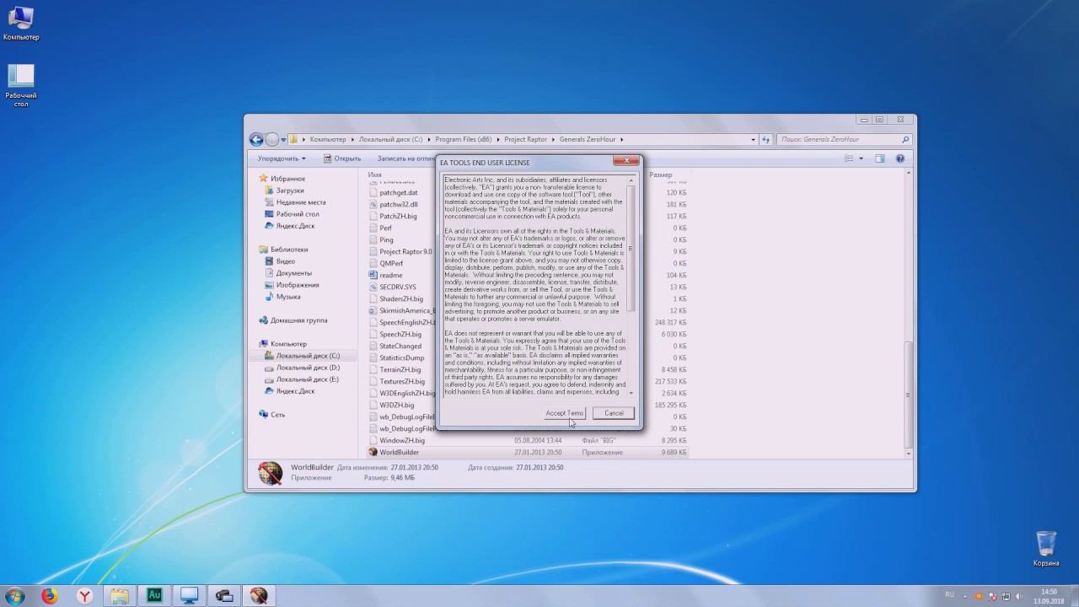Go forward in the Explorer window
The width and height of the screenshot is (1079, 607).
tap(272, 139)
